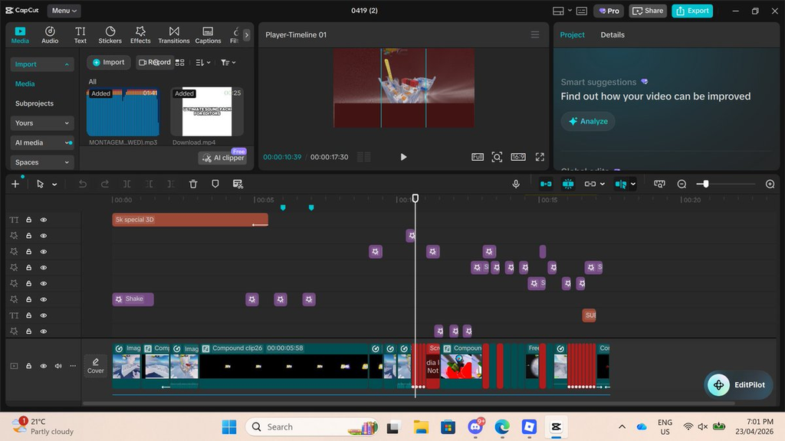Lock the Shake effect track
The image size is (785, 441).
29,299
